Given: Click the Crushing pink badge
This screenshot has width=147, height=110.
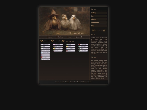Looking at the screenshot, I should pos(58,45).
